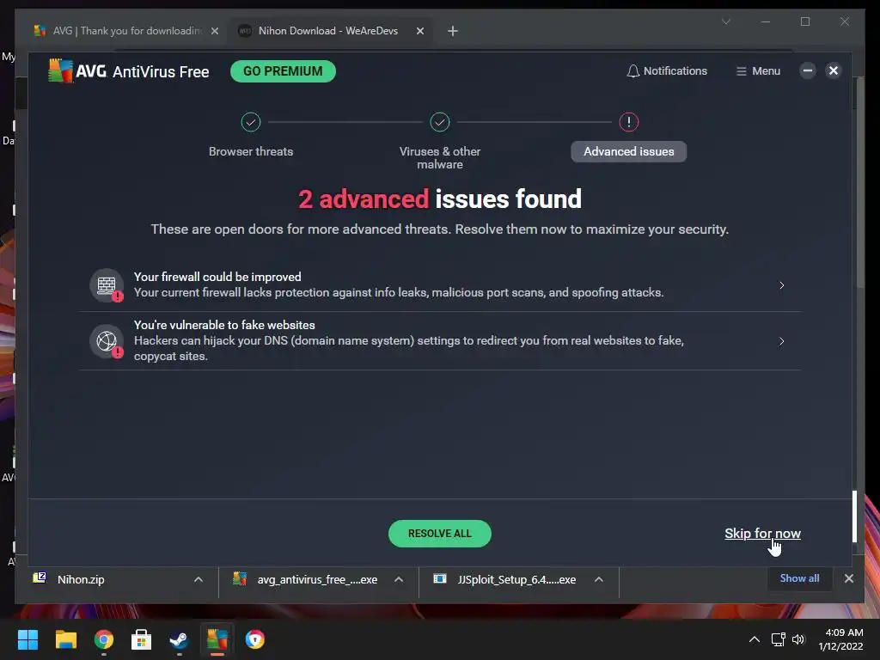Open the Windows Start menu
The width and height of the screenshot is (880, 660).
click(x=27, y=639)
